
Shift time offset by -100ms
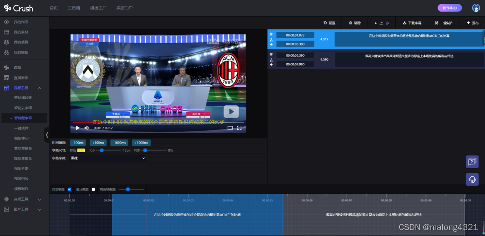[78, 143]
